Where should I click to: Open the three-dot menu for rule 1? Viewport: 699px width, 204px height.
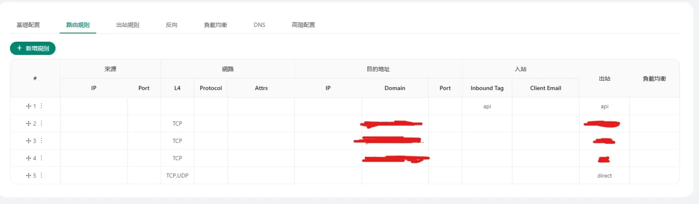point(41,106)
